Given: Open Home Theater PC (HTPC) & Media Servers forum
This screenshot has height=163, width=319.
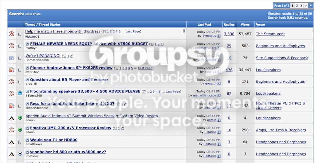Looking at the screenshot, I should [281, 105].
